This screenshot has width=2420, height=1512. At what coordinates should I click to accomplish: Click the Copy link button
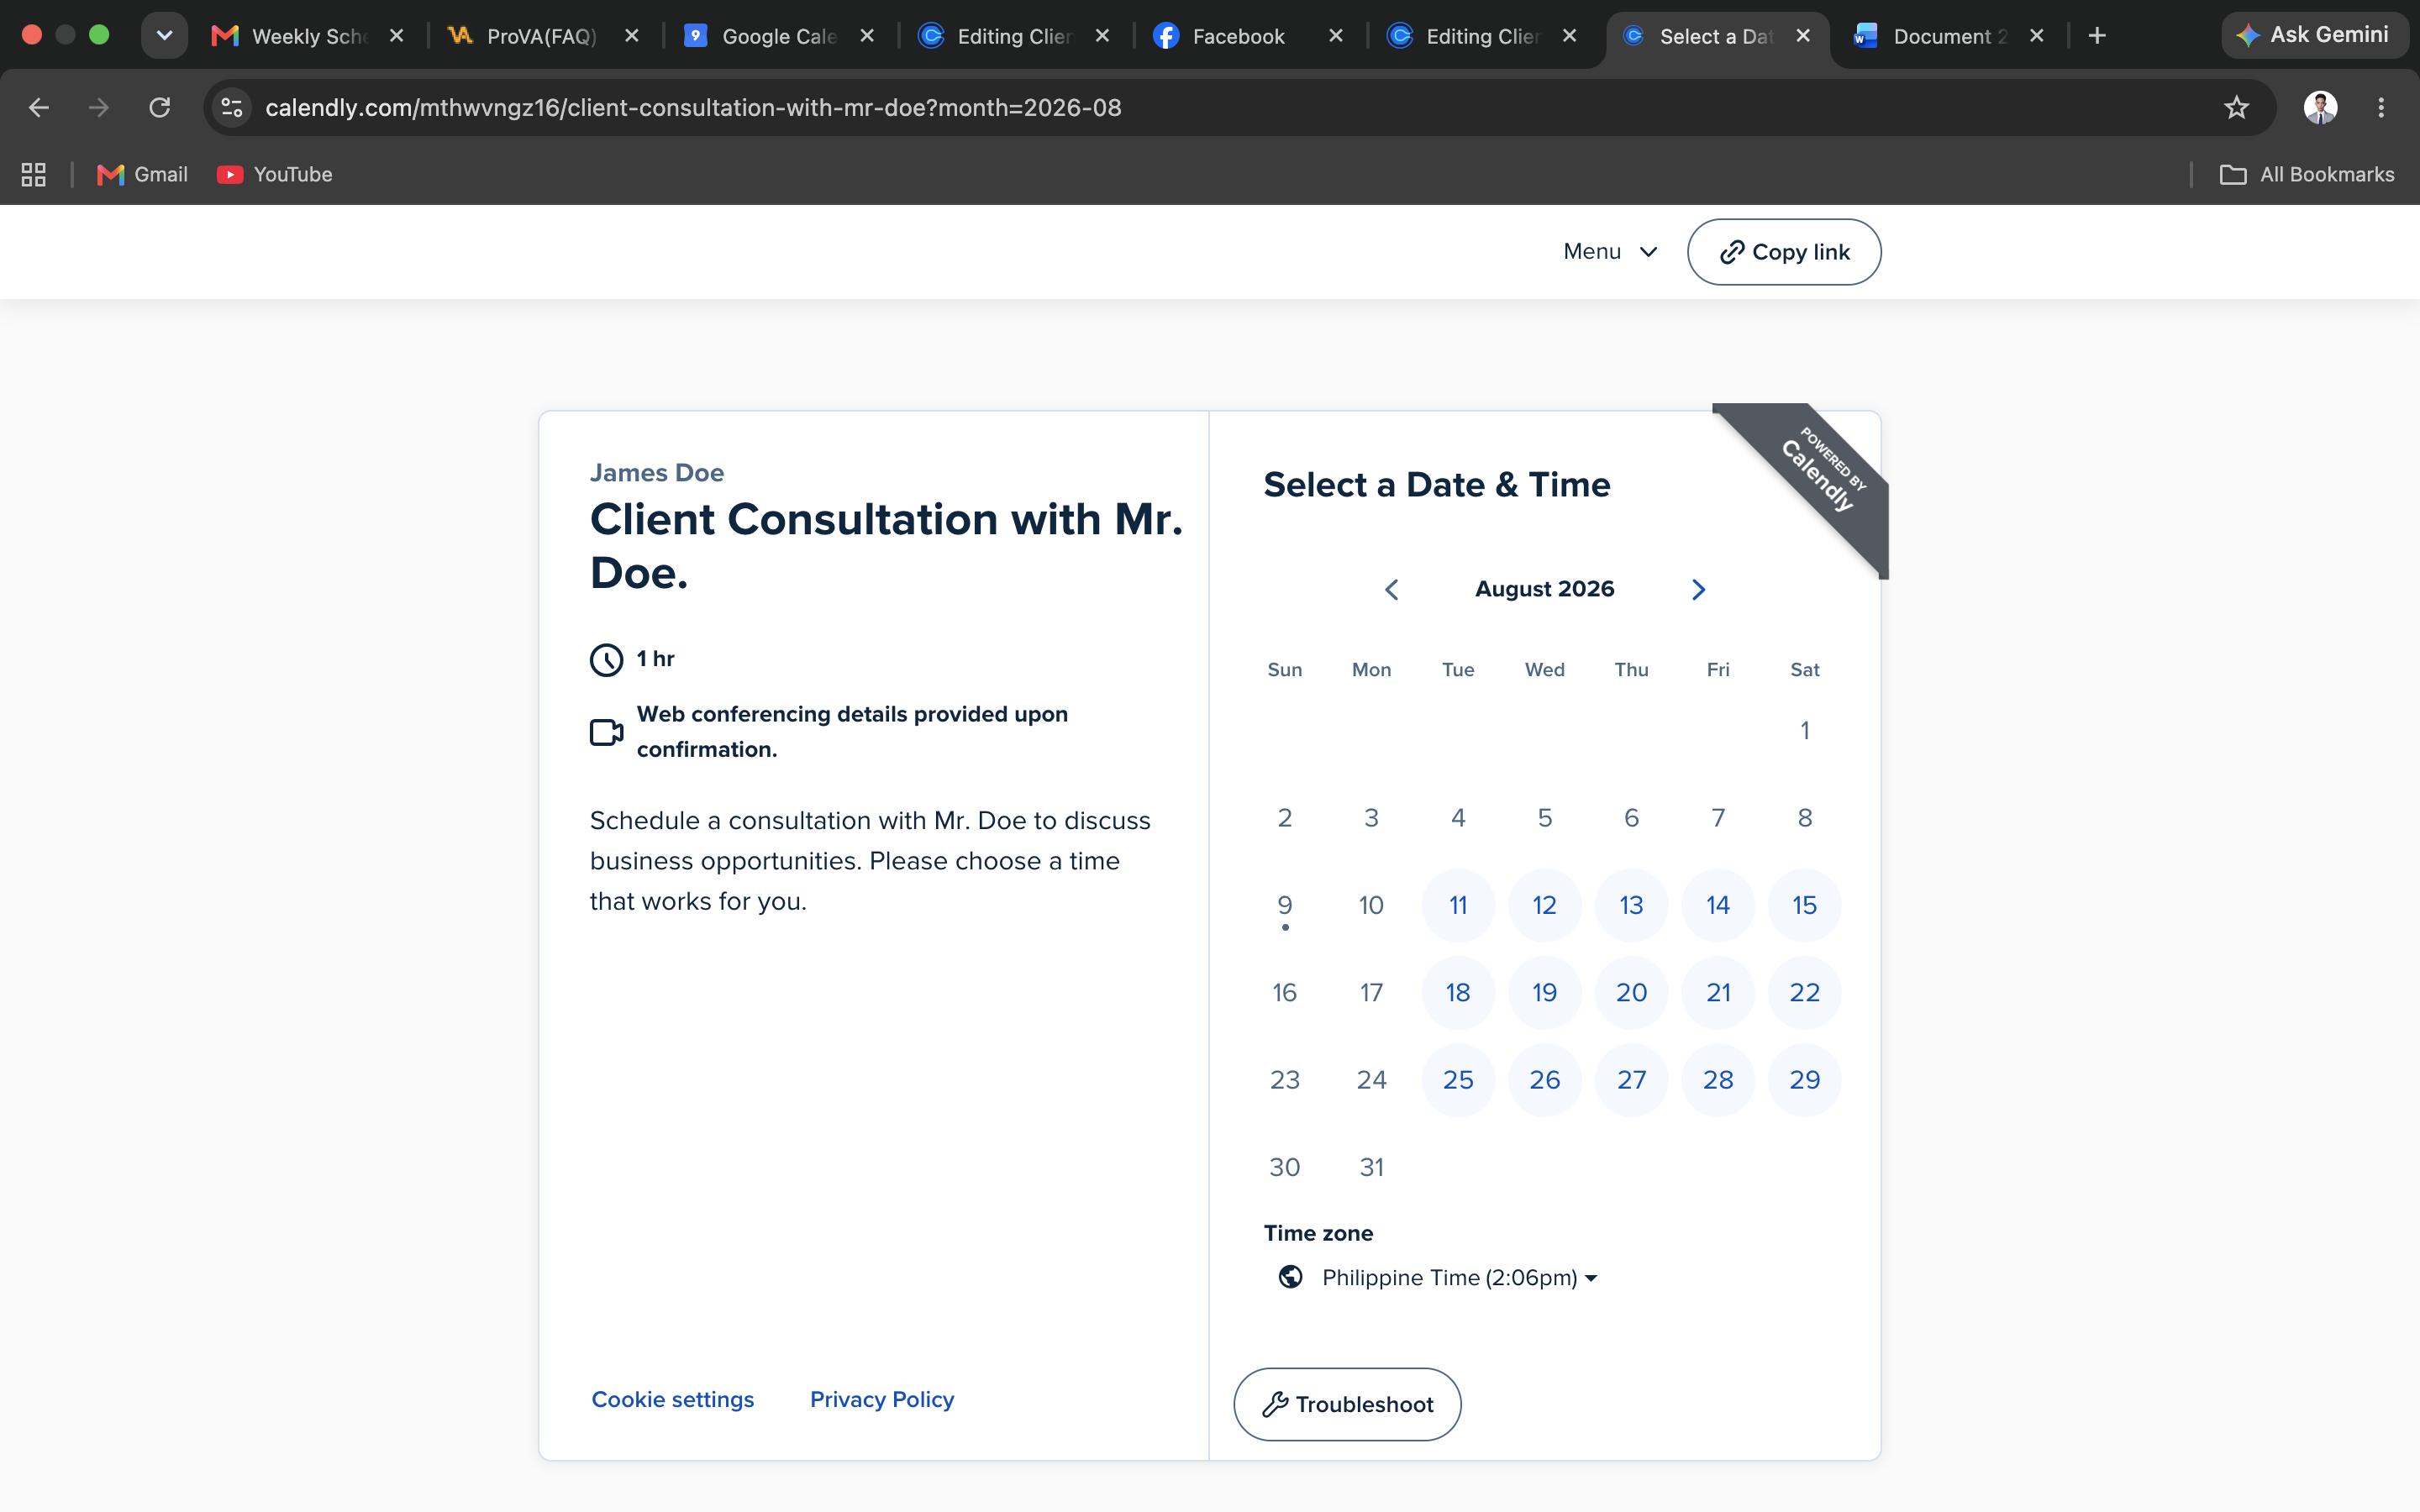1784,252
